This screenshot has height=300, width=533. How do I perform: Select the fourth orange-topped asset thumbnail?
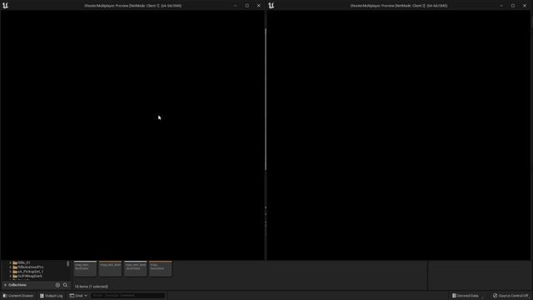pos(161,268)
